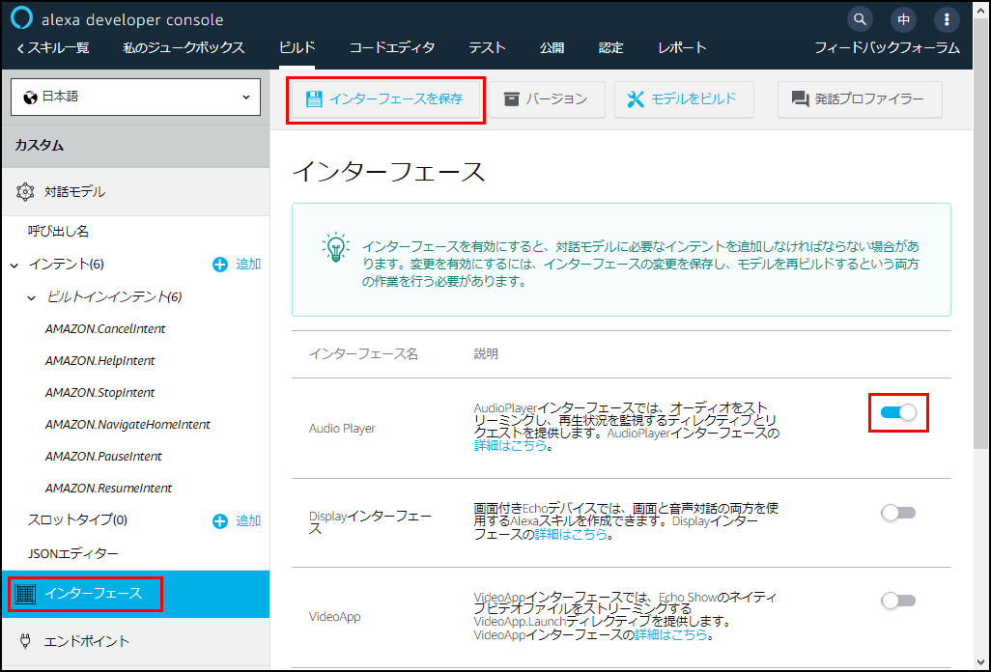This screenshot has width=991, height=672.
Task: Click 追加 next to スロットタイプ
Action: 248,520
